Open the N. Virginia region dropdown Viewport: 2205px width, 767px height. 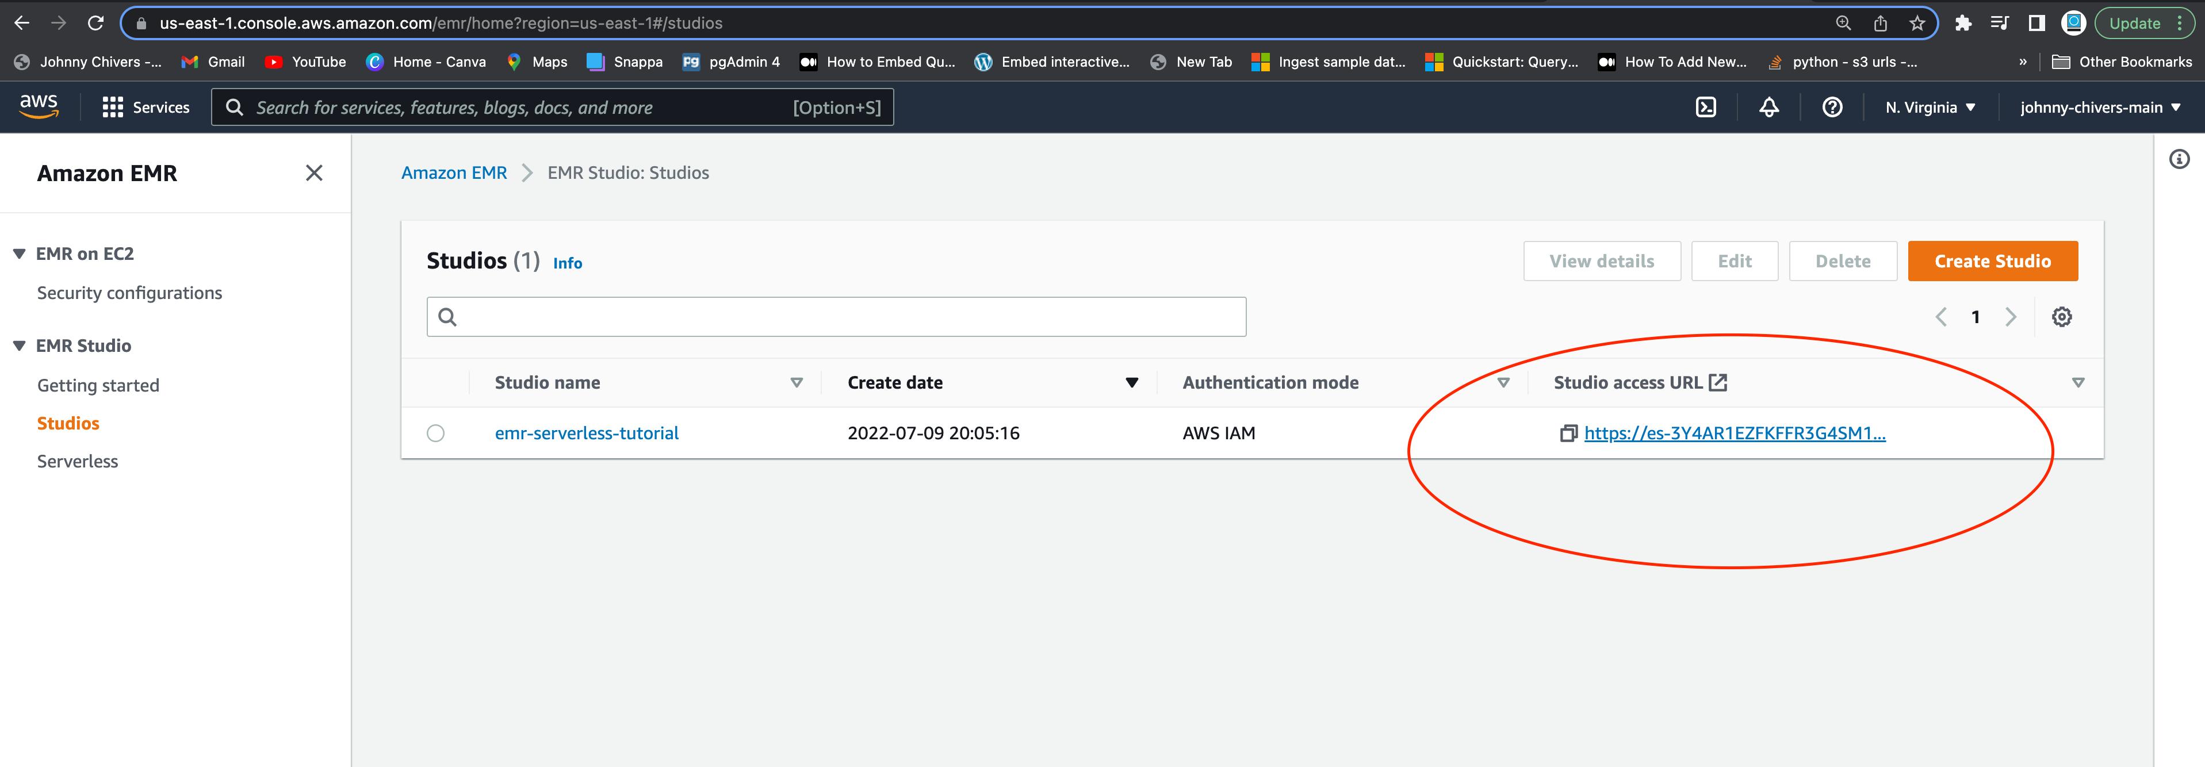tap(1930, 107)
